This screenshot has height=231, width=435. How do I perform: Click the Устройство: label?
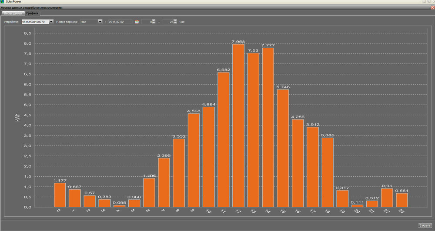(11, 22)
